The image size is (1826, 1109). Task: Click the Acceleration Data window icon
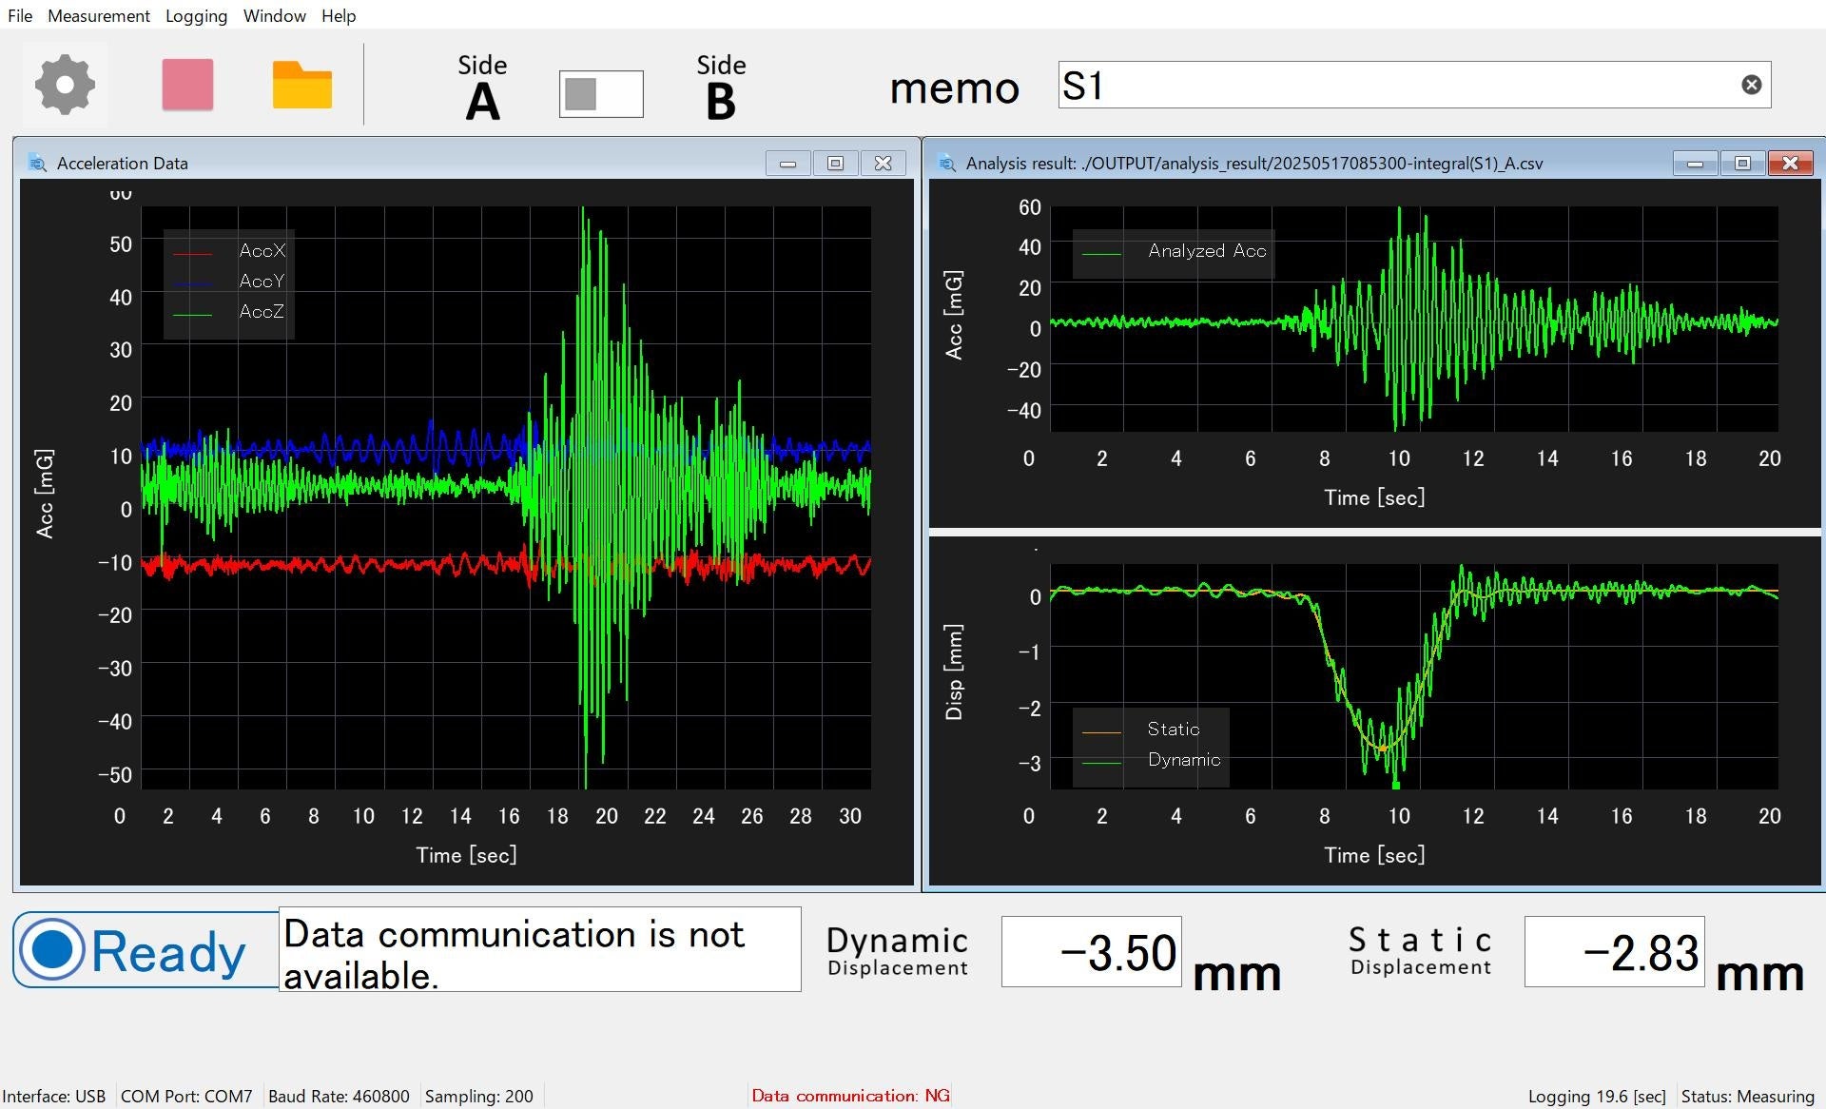37,163
